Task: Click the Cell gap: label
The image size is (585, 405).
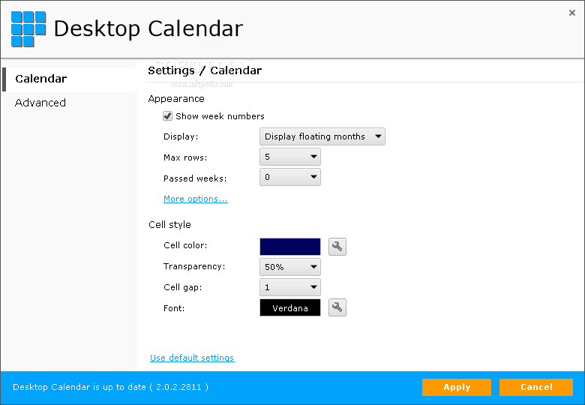Action: [x=183, y=287]
